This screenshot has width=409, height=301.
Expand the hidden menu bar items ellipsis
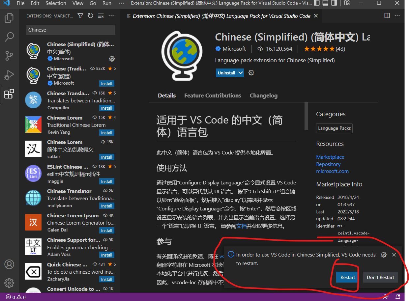(122, 3)
